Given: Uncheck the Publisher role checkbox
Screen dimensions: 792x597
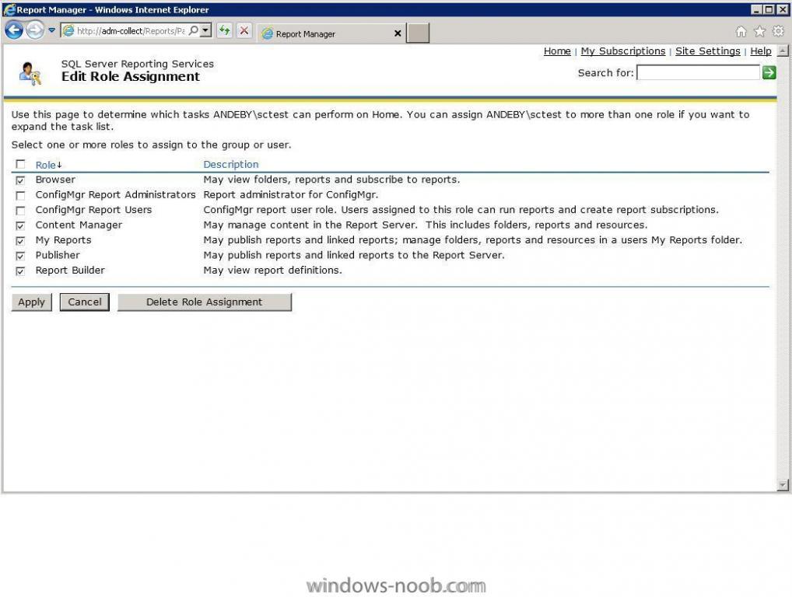Looking at the screenshot, I should click(20, 256).
